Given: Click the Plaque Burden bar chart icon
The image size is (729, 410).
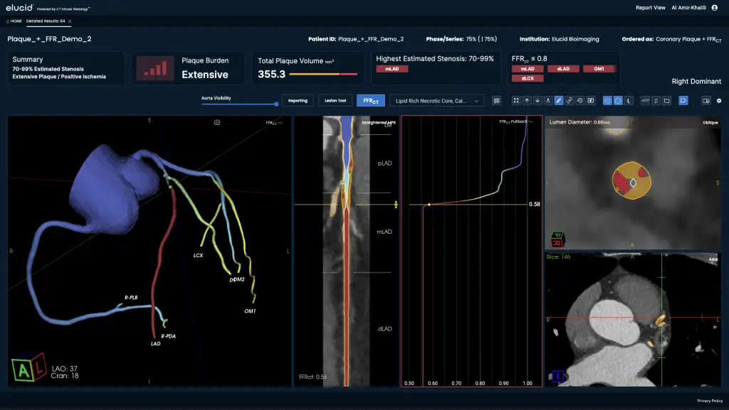Looking at the screenshot, I should point(155,68).
